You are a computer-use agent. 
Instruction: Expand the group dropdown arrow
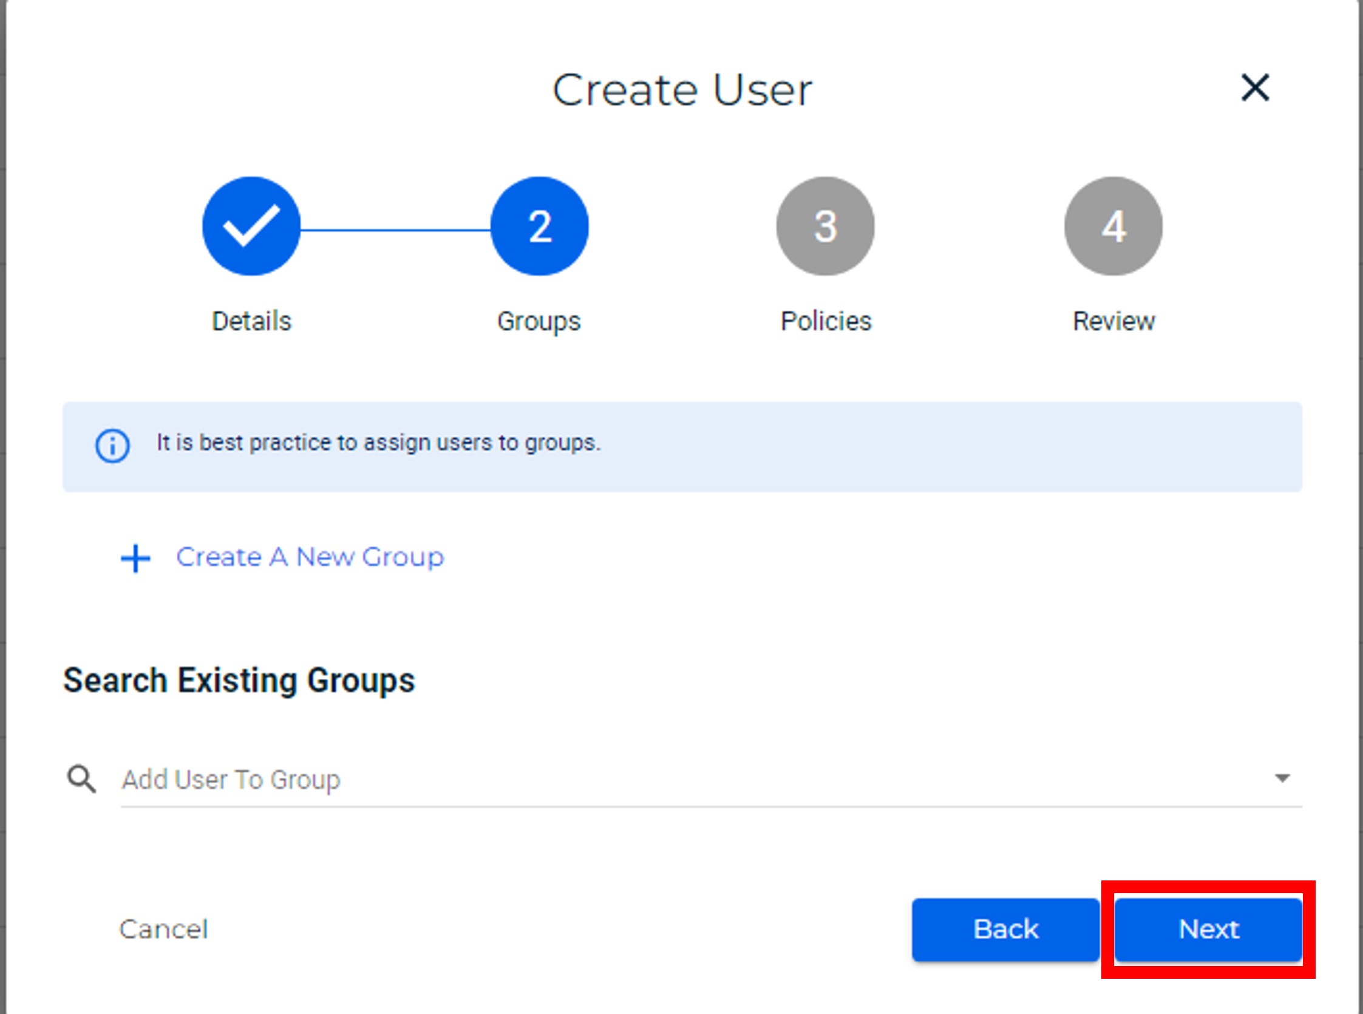click(1282, 778)
